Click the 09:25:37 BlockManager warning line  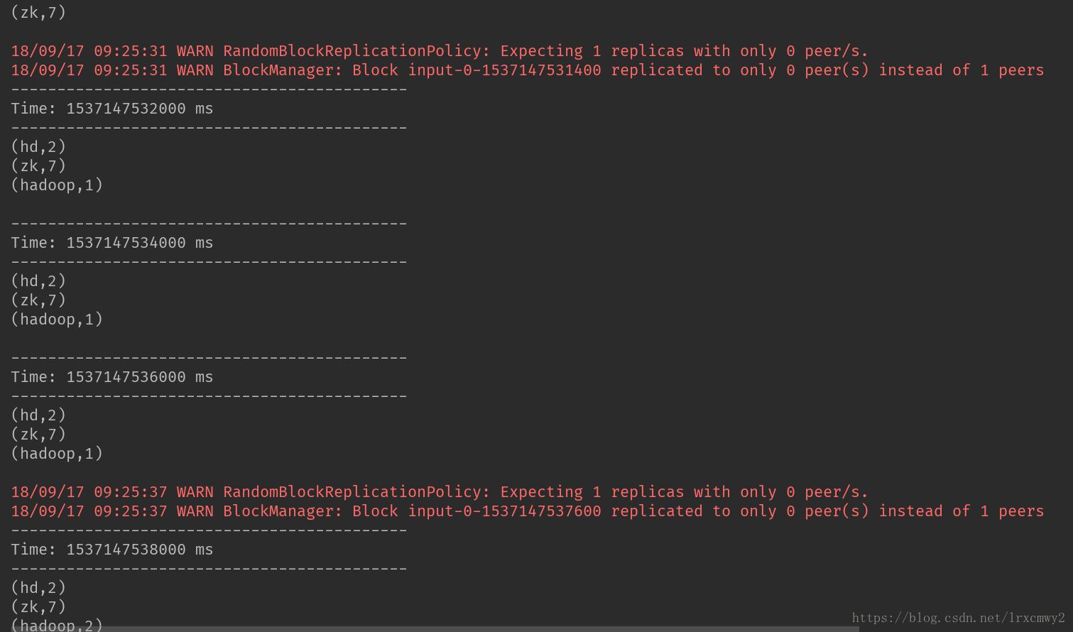coord(527,511)
